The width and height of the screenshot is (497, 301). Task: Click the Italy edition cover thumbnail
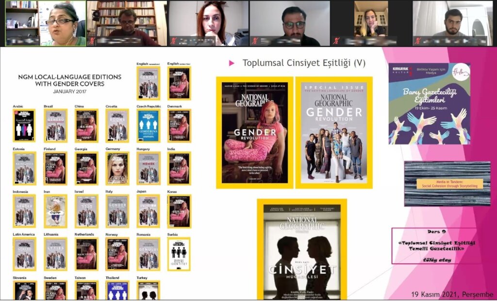[x=117, y=211]
